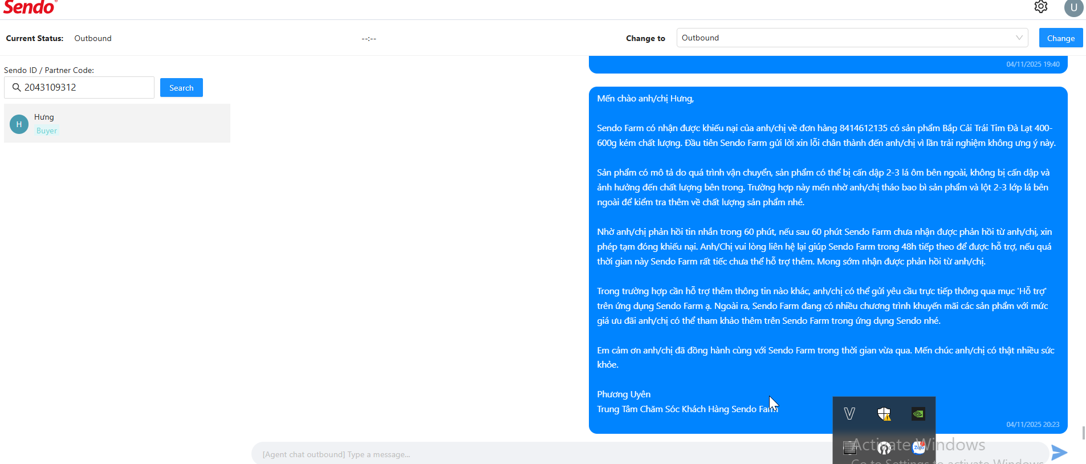Screen dimensions: 1086x464
Task: Open the Change to status dropdown
Action: click(x=852, y=38)
